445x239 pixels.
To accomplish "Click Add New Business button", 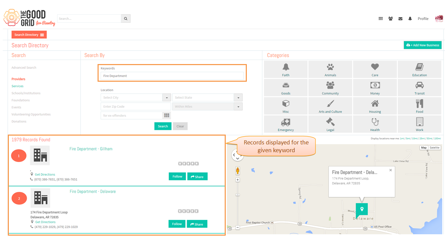I will [423, 45].
